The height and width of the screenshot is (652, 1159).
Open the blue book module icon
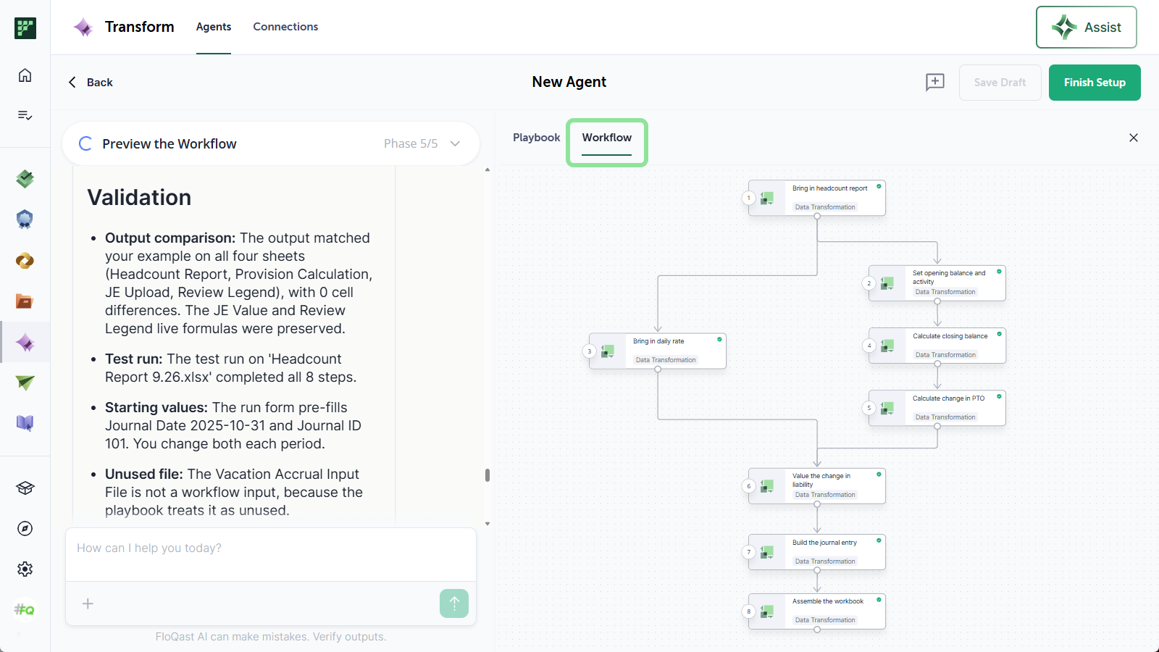(25, 423)
